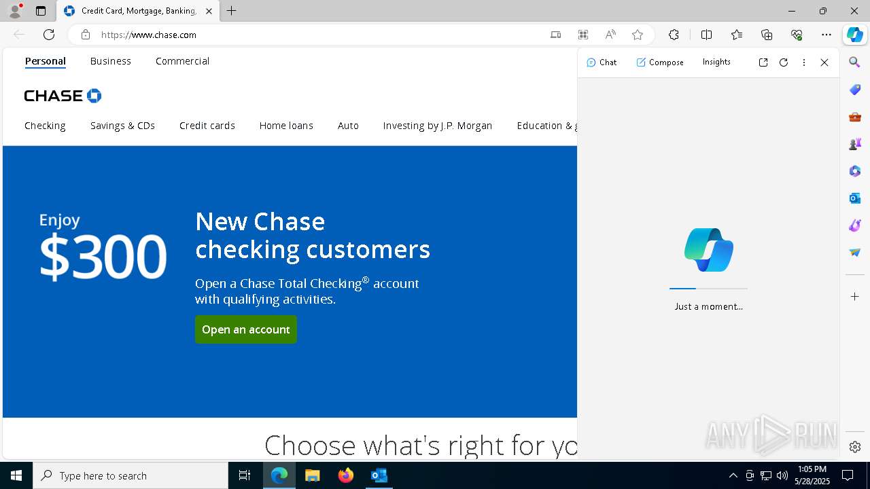The height and width of the screenshot is (489, 870).
Task: Switch to the Compose tab in Copilot
Action: (660, 62)
